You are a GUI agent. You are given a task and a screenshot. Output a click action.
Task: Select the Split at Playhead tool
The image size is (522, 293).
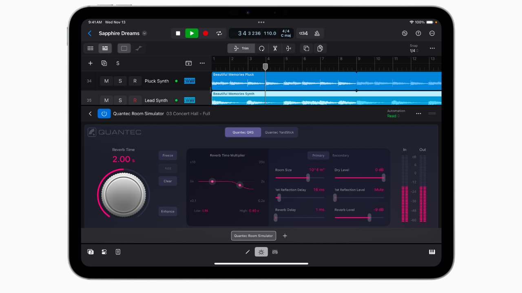click(288, 48)
